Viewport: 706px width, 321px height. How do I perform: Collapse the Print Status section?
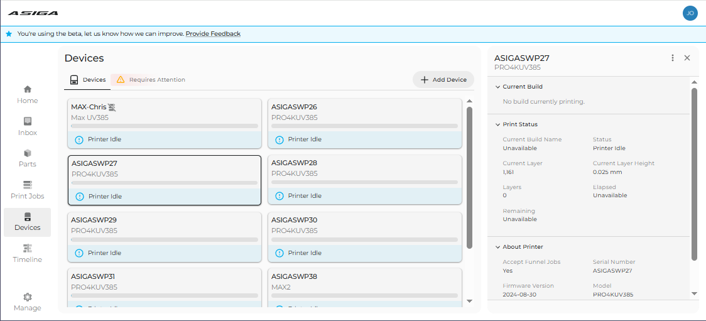(x=497, y=125)
